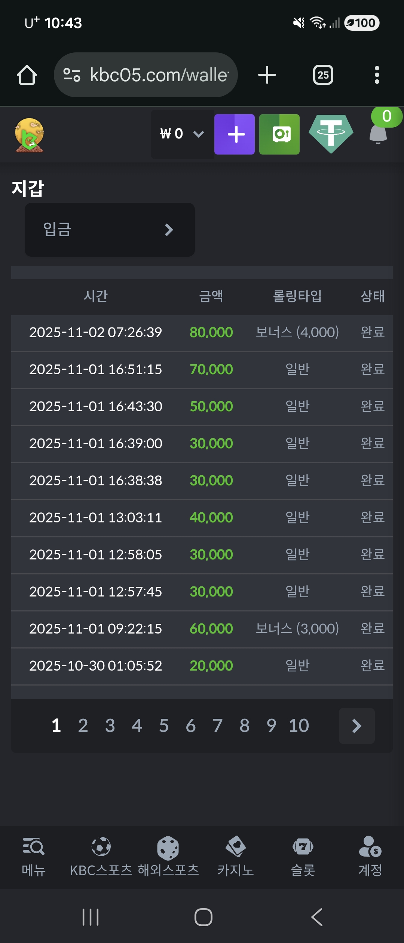Open the browser tab switcher
404x943 pixels.
point(323,75)
